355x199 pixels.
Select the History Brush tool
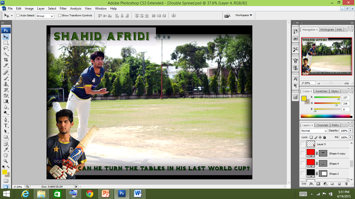tap(6, 90)
